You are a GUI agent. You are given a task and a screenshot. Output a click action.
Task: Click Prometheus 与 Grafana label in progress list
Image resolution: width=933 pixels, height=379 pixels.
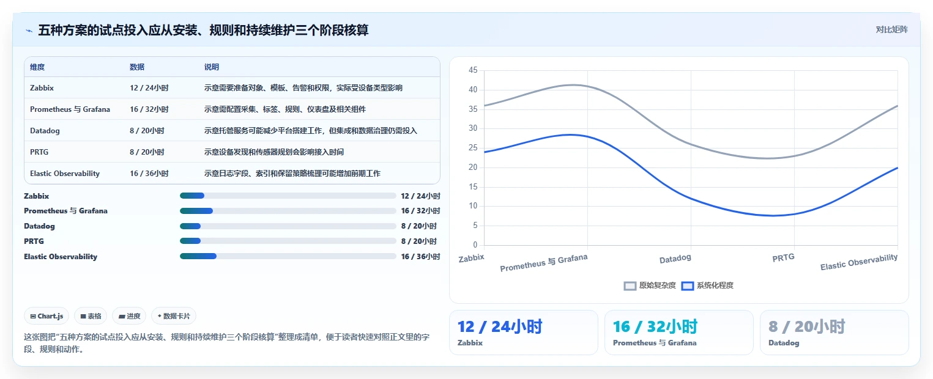point(65,211)
